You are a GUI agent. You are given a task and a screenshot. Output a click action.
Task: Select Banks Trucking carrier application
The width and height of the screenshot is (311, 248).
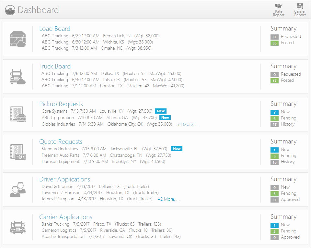[x=101, y=224]
